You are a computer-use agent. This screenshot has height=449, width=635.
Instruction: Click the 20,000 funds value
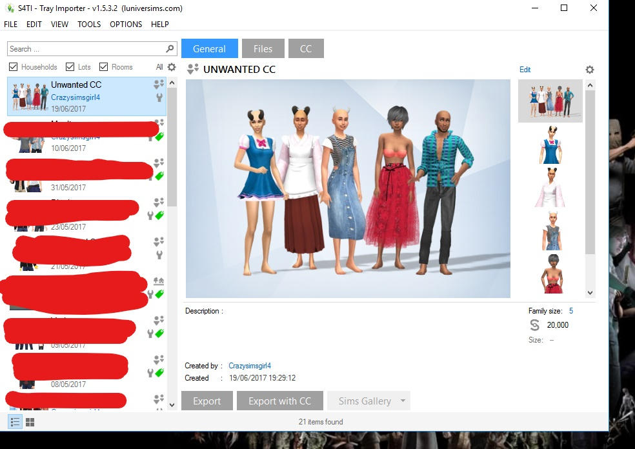click(558, 324)
